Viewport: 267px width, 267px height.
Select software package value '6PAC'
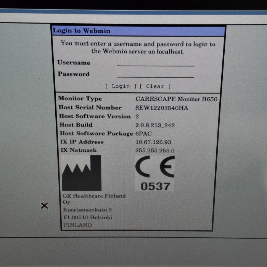[x=143, y=133]
